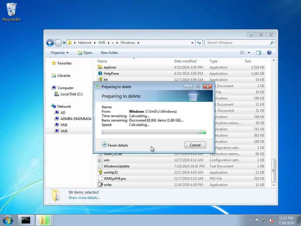This screenshot has width=301, height=226.
Task: Select the AD network computer
Action: click(x=60, y=113)
